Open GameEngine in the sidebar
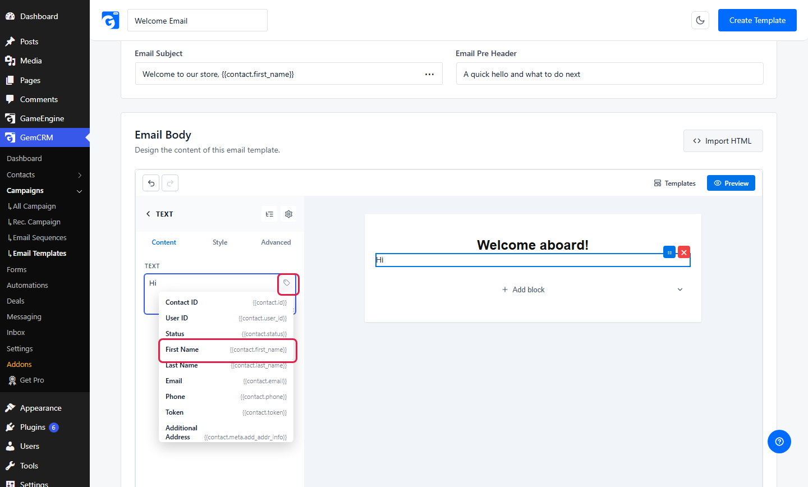The width and height of the screenshot is (808, 487). pos(42,118)
